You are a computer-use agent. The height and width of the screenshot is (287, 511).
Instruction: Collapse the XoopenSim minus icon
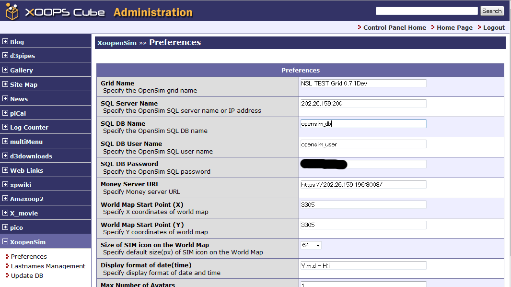[x=5, y=242]
